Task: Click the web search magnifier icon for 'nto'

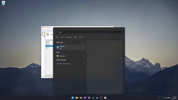Action: 58,64
